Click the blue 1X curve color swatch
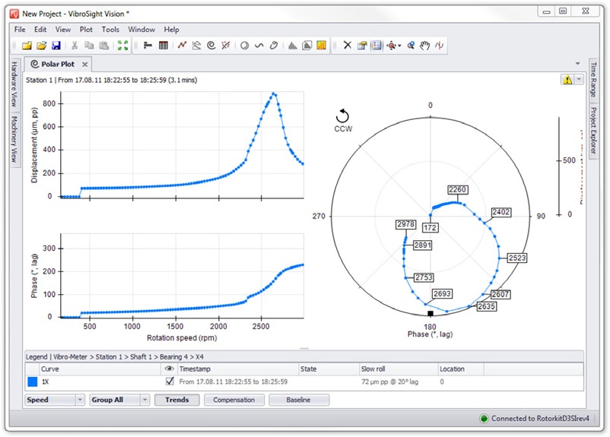Viewport: 610px width, 437px height. (x=32, y=382)
